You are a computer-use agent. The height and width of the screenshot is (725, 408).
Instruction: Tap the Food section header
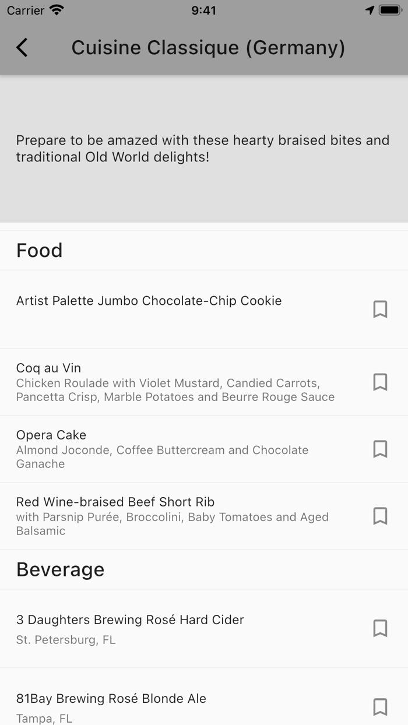[40, 251]
